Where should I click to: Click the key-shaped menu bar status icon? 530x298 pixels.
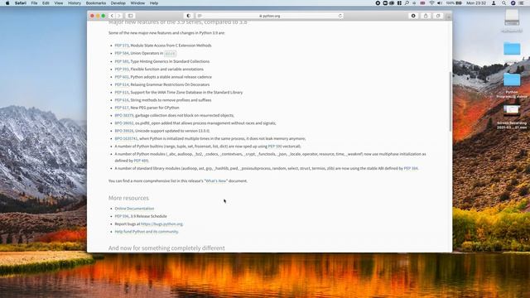pyautogui.click(x=407, y=3)
